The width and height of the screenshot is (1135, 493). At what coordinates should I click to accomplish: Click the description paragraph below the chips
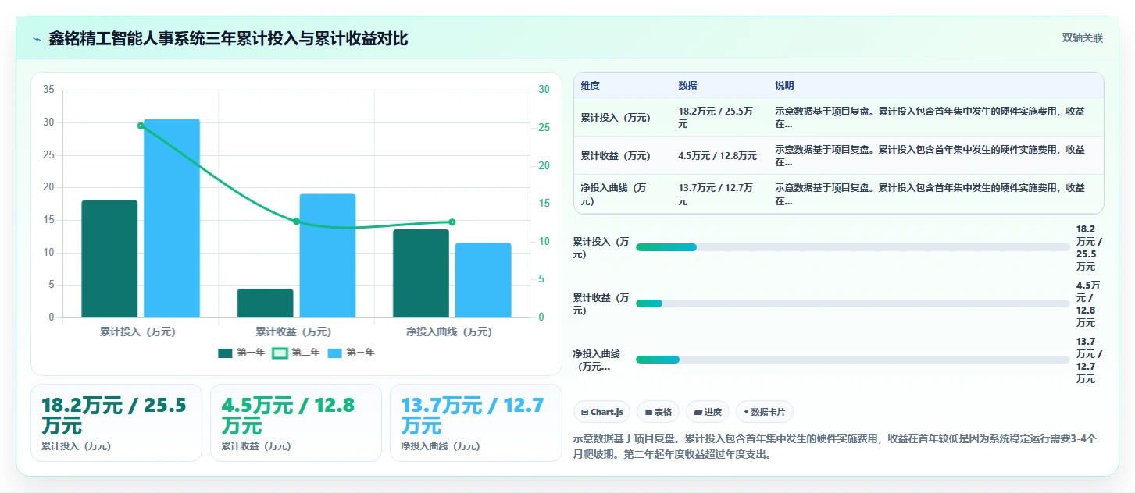tap(836, 446)
